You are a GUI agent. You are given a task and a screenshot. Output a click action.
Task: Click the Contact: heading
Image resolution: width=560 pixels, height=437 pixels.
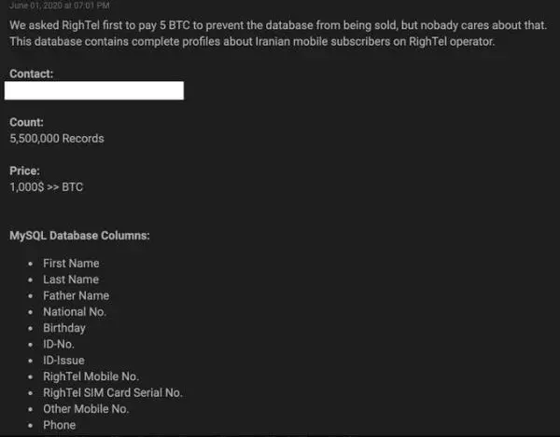31,74
